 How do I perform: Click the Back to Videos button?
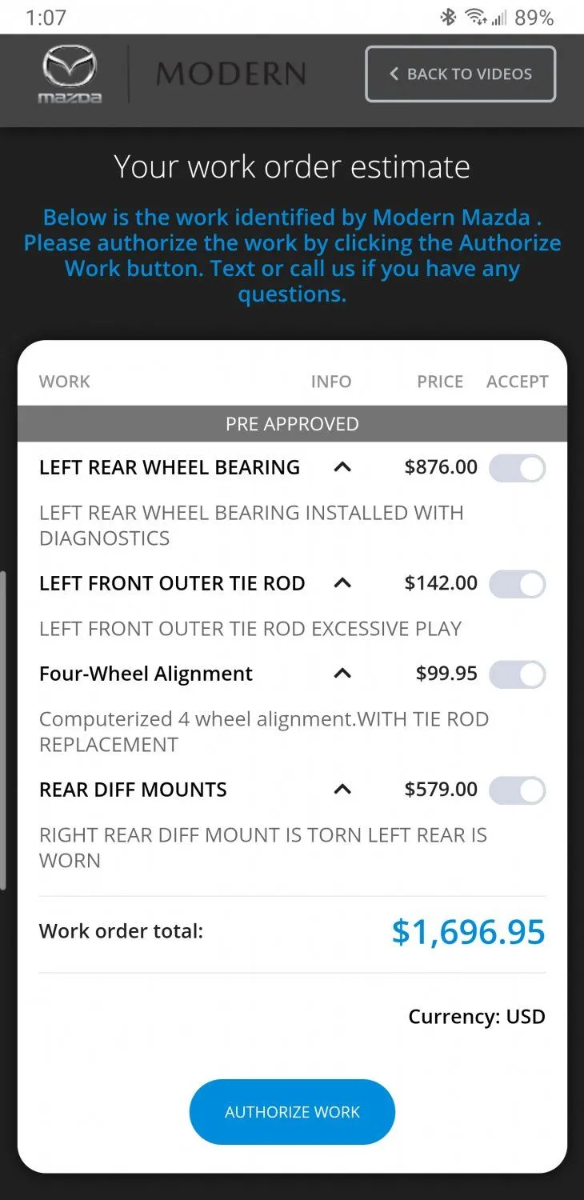tap(461, 74)
